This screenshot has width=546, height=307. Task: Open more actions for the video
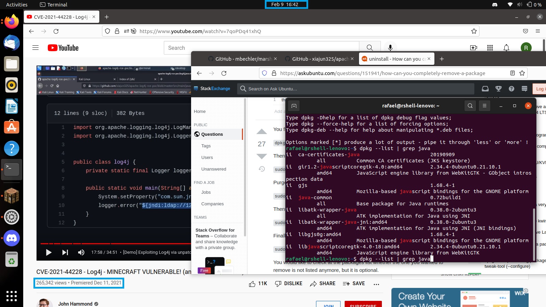click(x=376, y=284)
